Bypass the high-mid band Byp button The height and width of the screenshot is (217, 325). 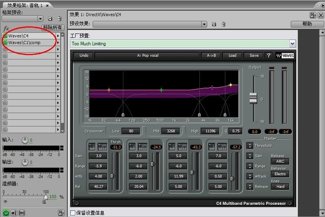point(182,147)
